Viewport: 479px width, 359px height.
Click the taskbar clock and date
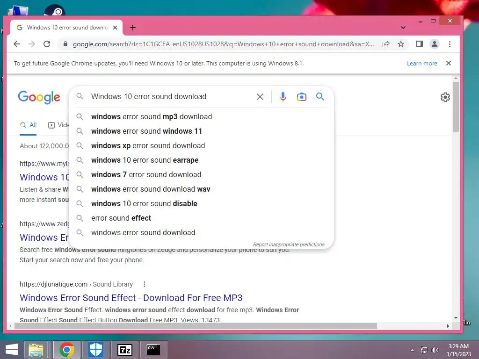pyautogui.click(x=458, y=350)
